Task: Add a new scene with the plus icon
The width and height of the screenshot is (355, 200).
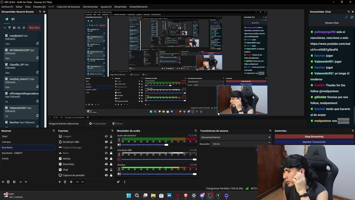Action: pyautogui.click(x=3, y=182)
